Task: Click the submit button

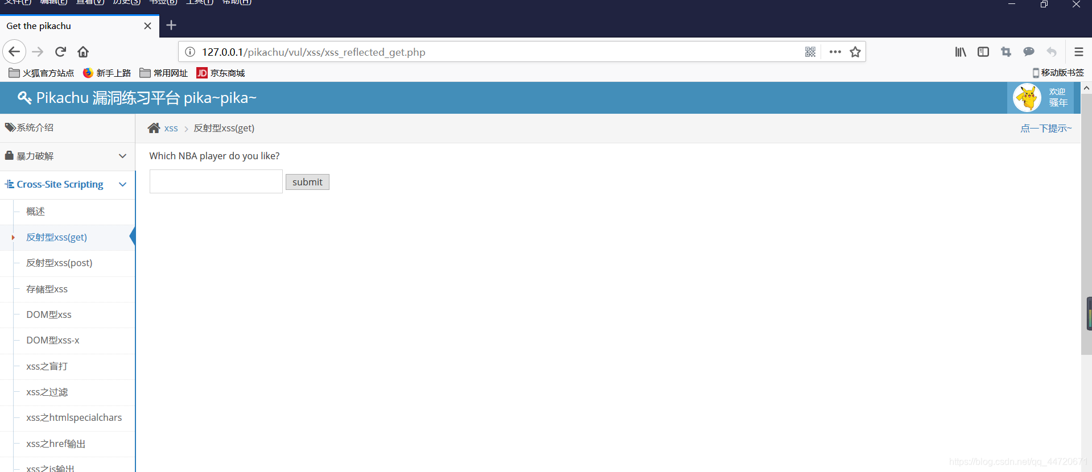Action: point(307,182)
